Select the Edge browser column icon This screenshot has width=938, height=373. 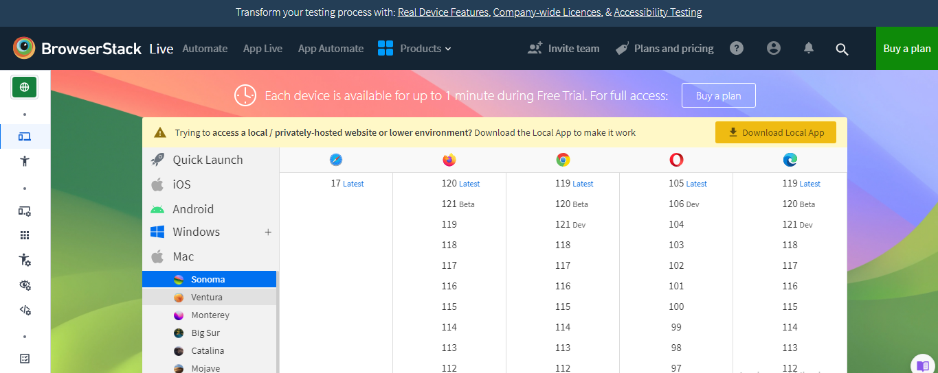pyautogui.click(x=790, y=160)
